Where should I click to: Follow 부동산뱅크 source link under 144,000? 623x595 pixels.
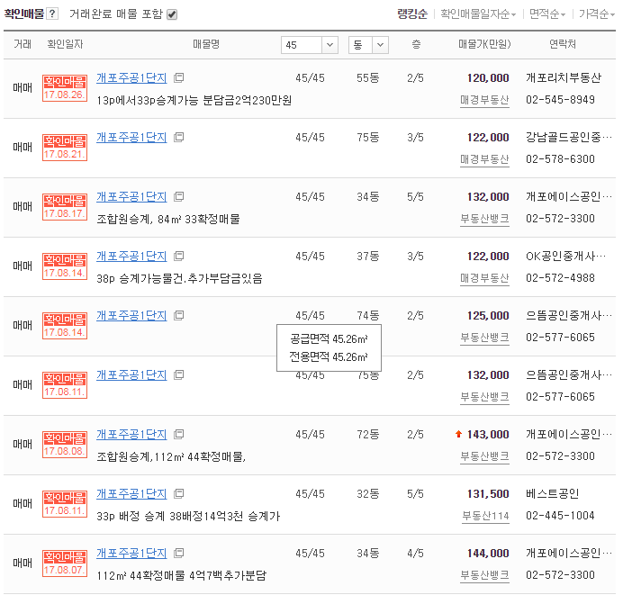[484, 575]
